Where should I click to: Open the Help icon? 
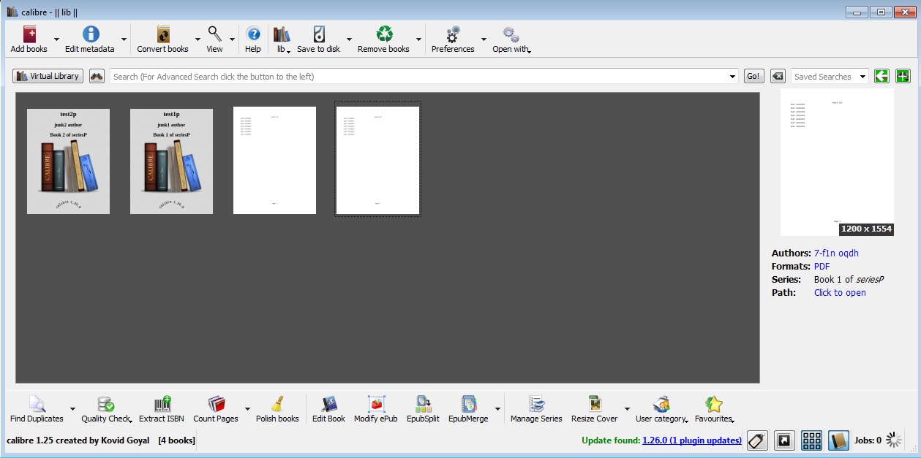[252, 34]
